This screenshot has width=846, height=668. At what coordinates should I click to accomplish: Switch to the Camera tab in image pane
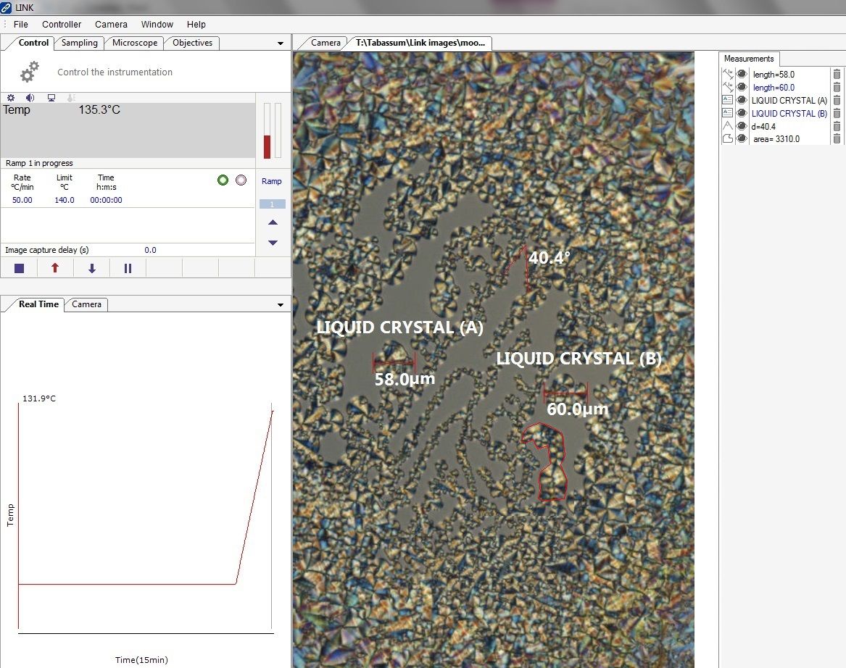pyautogui.click(x=326, y=43)
